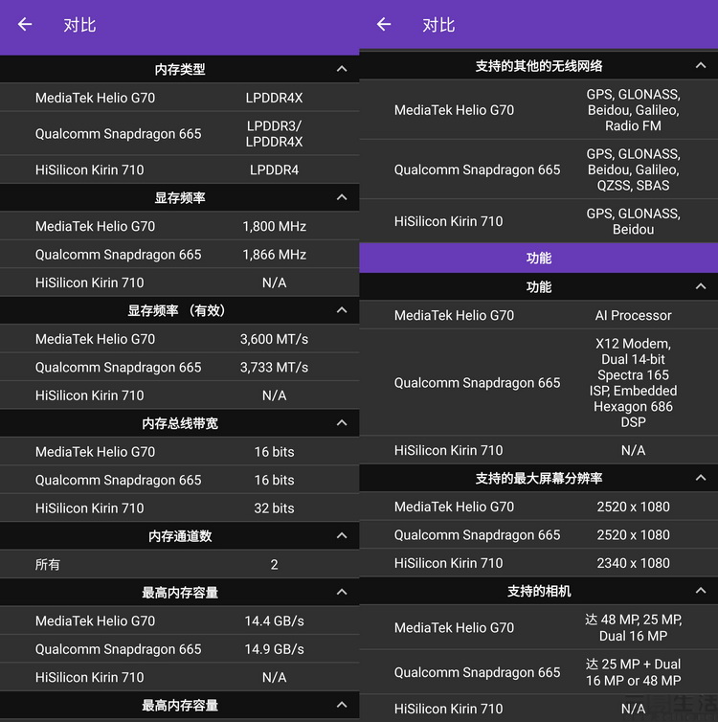Collapse the 显存频率 section above the 1,800 MHz row

(x=342, y=197)
